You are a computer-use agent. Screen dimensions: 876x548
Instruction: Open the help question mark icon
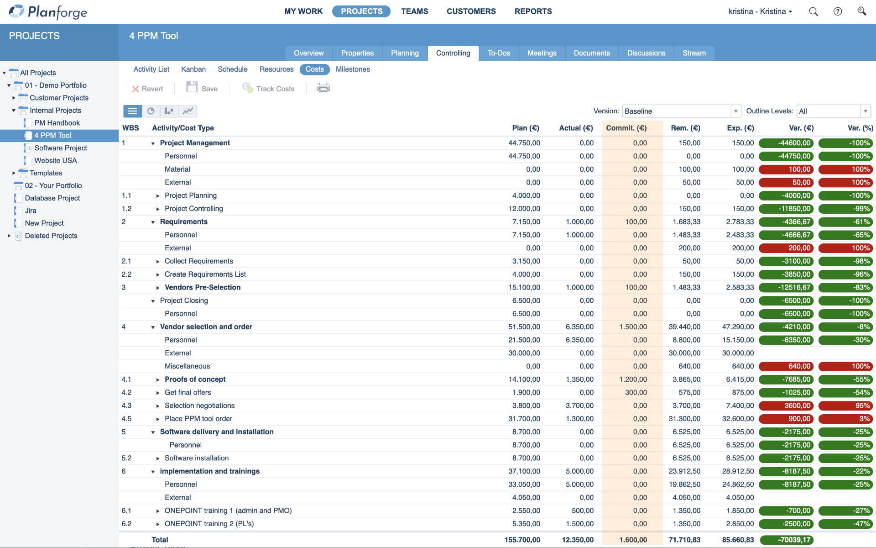(838, 11)
